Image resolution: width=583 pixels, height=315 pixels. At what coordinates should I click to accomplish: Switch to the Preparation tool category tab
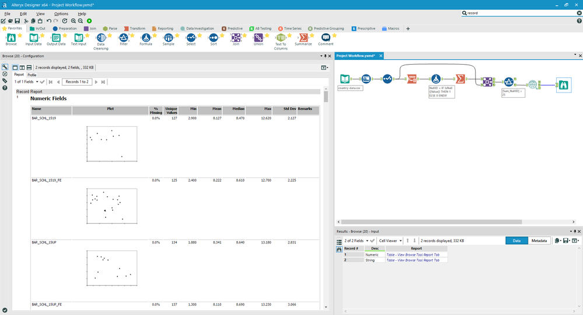pos(65,29)
